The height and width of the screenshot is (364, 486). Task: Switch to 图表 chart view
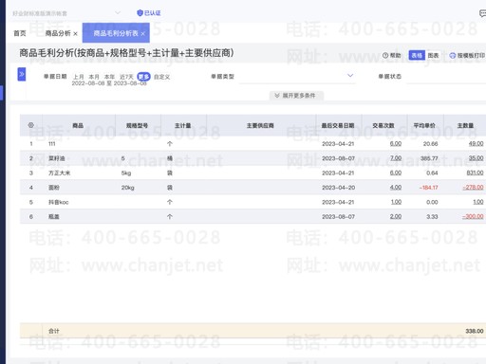[x=433, y=55]
